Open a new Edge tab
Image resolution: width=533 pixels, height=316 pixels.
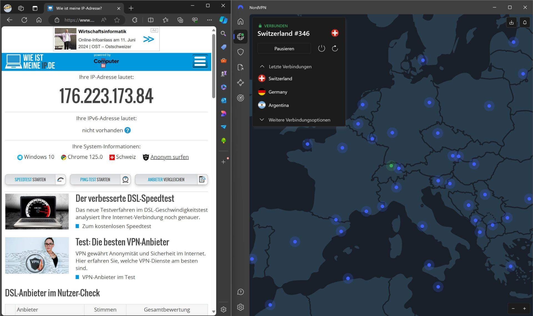click(x=131, y=8)
